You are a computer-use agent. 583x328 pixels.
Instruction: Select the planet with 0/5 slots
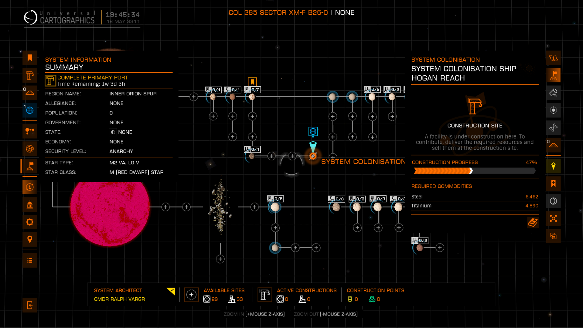pyautogui.click(x=275, y=207)
